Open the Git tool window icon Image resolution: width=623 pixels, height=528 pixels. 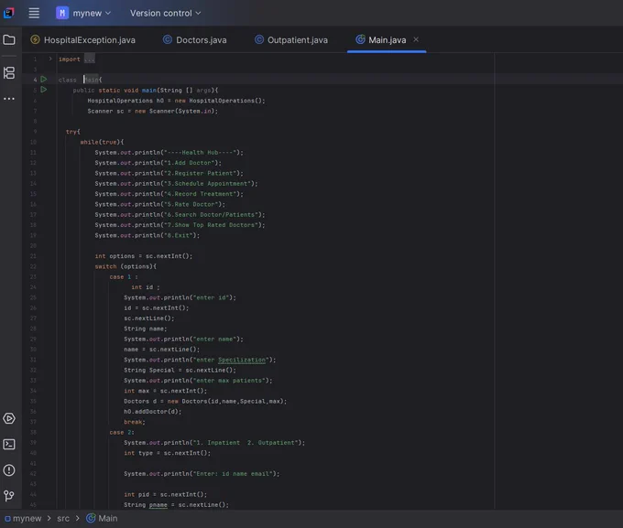(9, 495)
